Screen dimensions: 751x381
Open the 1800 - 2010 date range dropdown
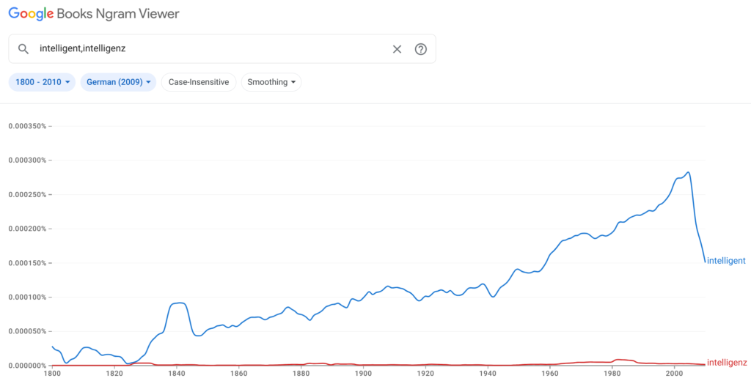pyautogui.click(x=42, y=82)
